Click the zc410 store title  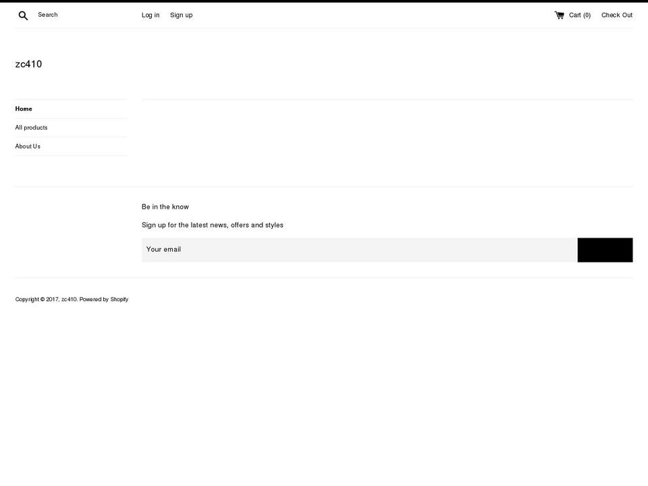28,64
